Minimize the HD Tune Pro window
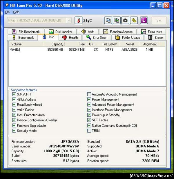Viewport: 174px width, 179px height. pos(153,6)
